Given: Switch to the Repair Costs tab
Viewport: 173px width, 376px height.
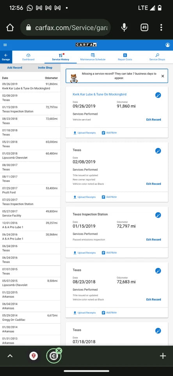Looking at the screenshot, I should point(125,57).
